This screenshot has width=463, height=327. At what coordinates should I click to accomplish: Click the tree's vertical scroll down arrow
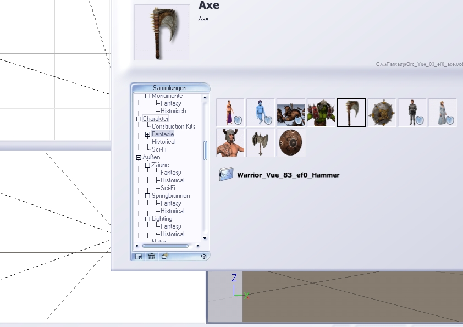tap(205, 239)
